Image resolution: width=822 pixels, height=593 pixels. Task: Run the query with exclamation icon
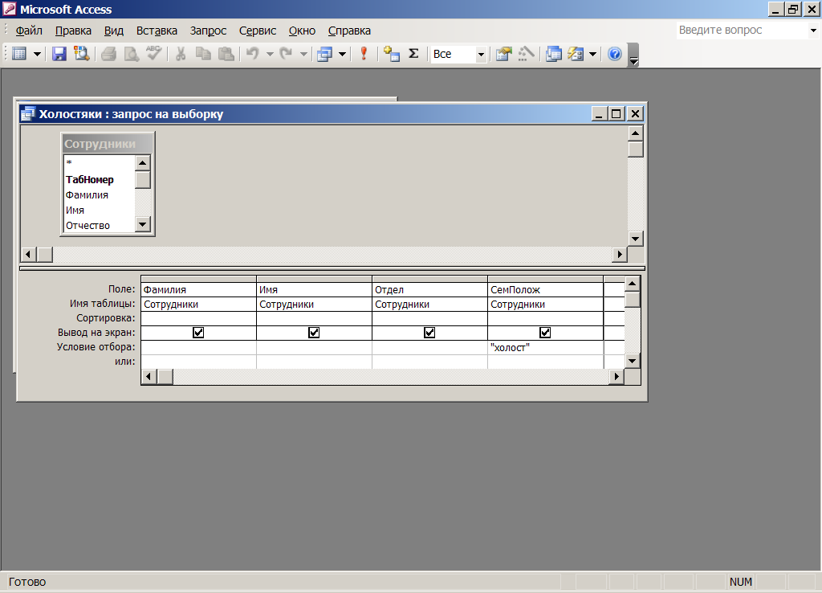point(364,54)
